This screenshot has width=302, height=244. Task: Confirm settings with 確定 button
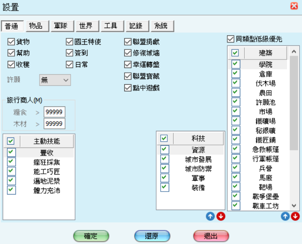91,236
